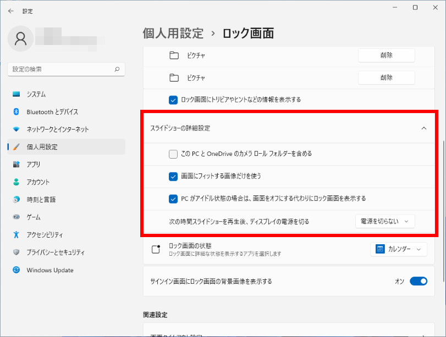
Task: Click into the 設定の検索 search field
Action: pos(60,70)
